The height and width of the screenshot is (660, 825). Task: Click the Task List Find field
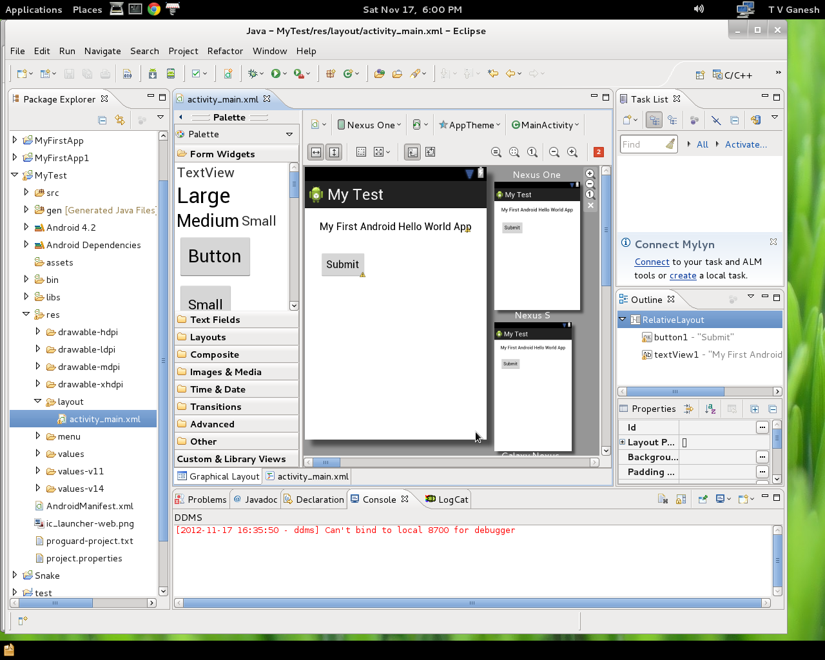tap(642, 144)
